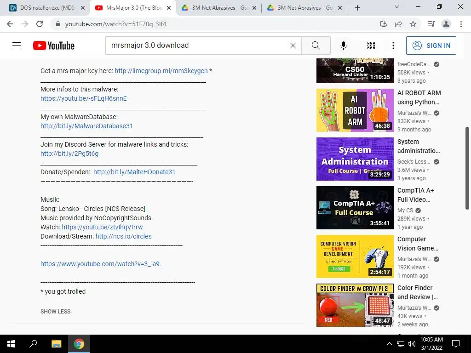Switch to the DOSinstaller.exe tab
471x353 pixels.
[46, 8]
